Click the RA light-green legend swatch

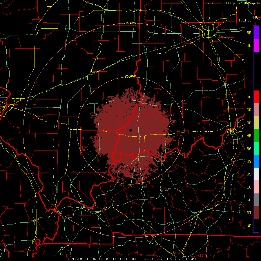(256, 148)
